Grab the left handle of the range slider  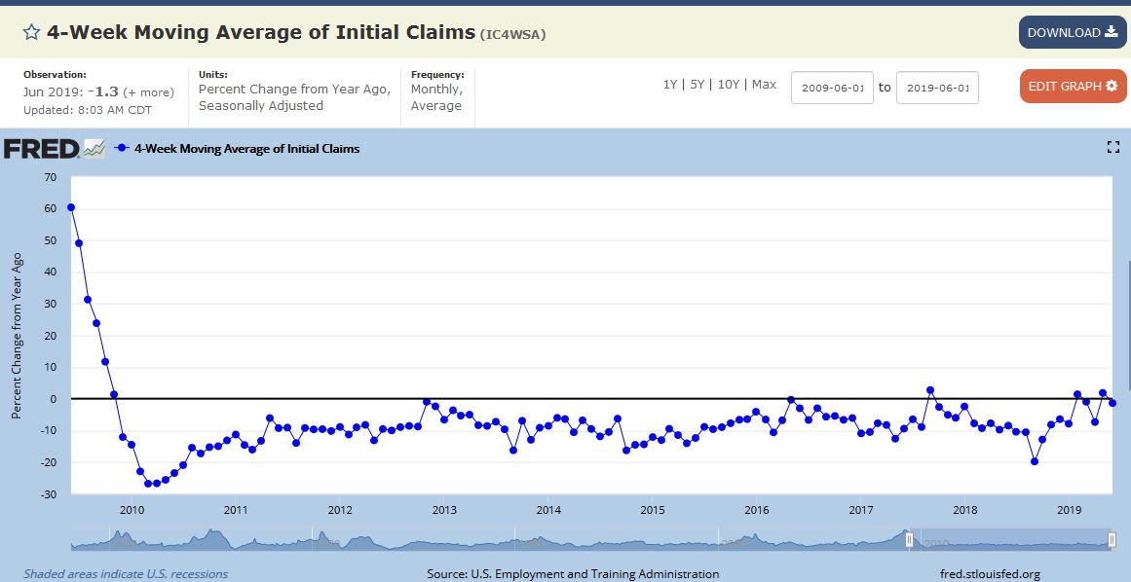coord(909,539)
